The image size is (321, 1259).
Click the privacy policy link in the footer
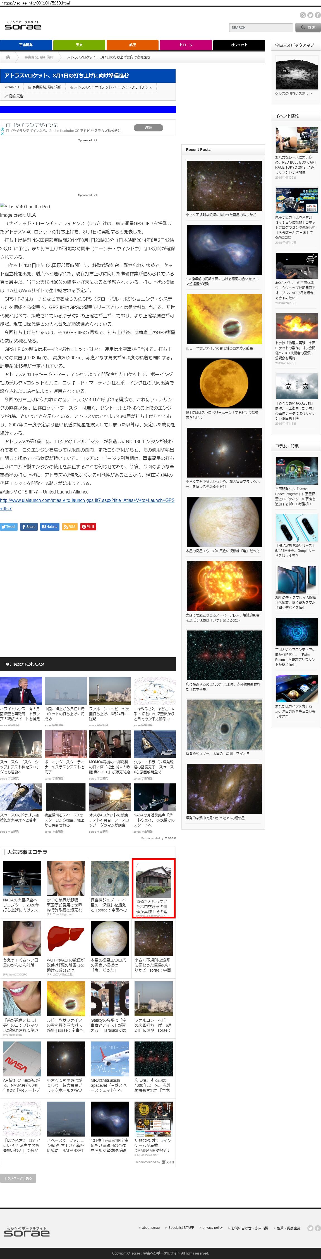pyautogui.click(x=212, y=1227)
